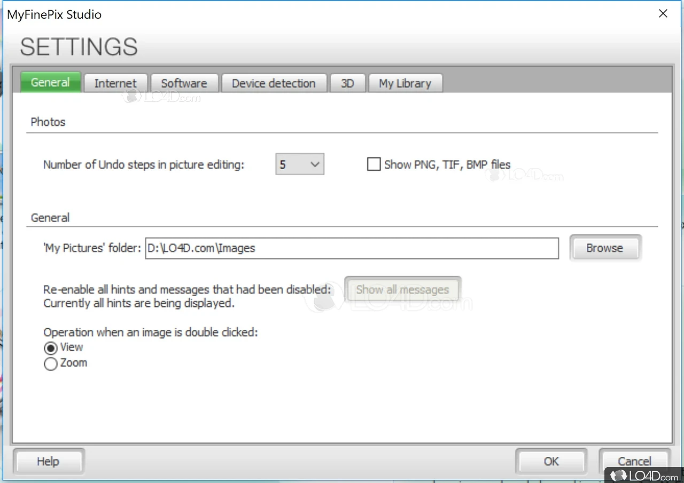
Task: Click the 'My Pictures' folder path field
Action: (352, 248)
